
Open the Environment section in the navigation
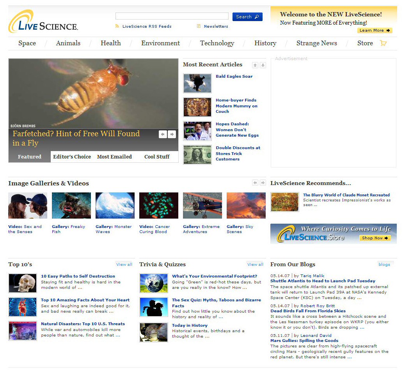click(x=160, y=43)
